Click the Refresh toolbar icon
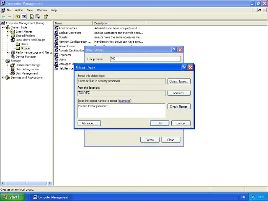 click(31, 17)
